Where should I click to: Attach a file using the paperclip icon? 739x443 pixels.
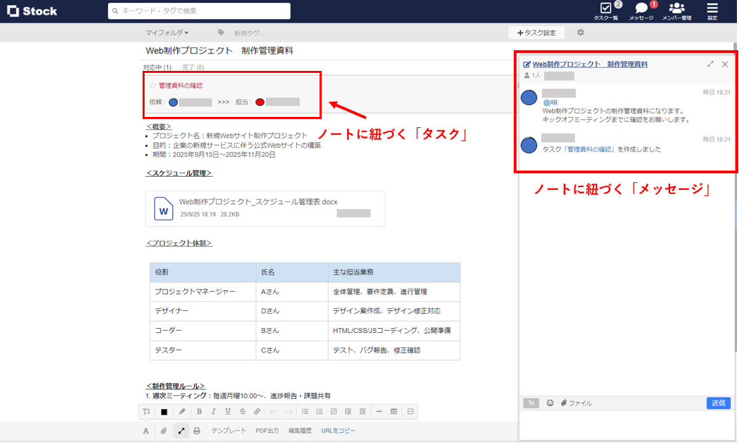163,430
